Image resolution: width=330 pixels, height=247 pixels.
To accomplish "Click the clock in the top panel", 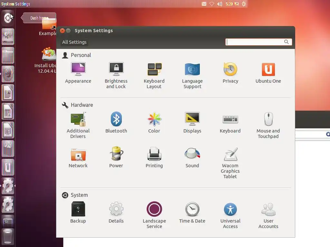I will 232,4.
